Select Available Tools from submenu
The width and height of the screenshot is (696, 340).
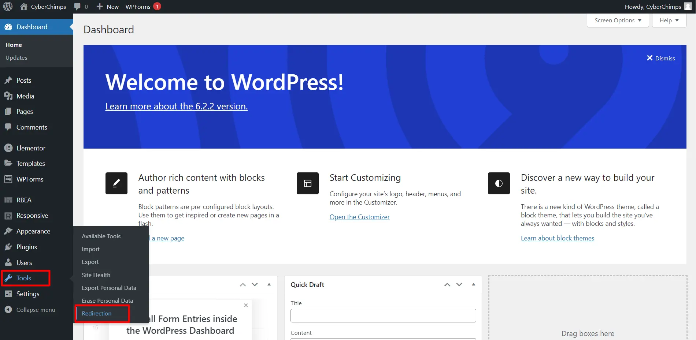(101, 236)
